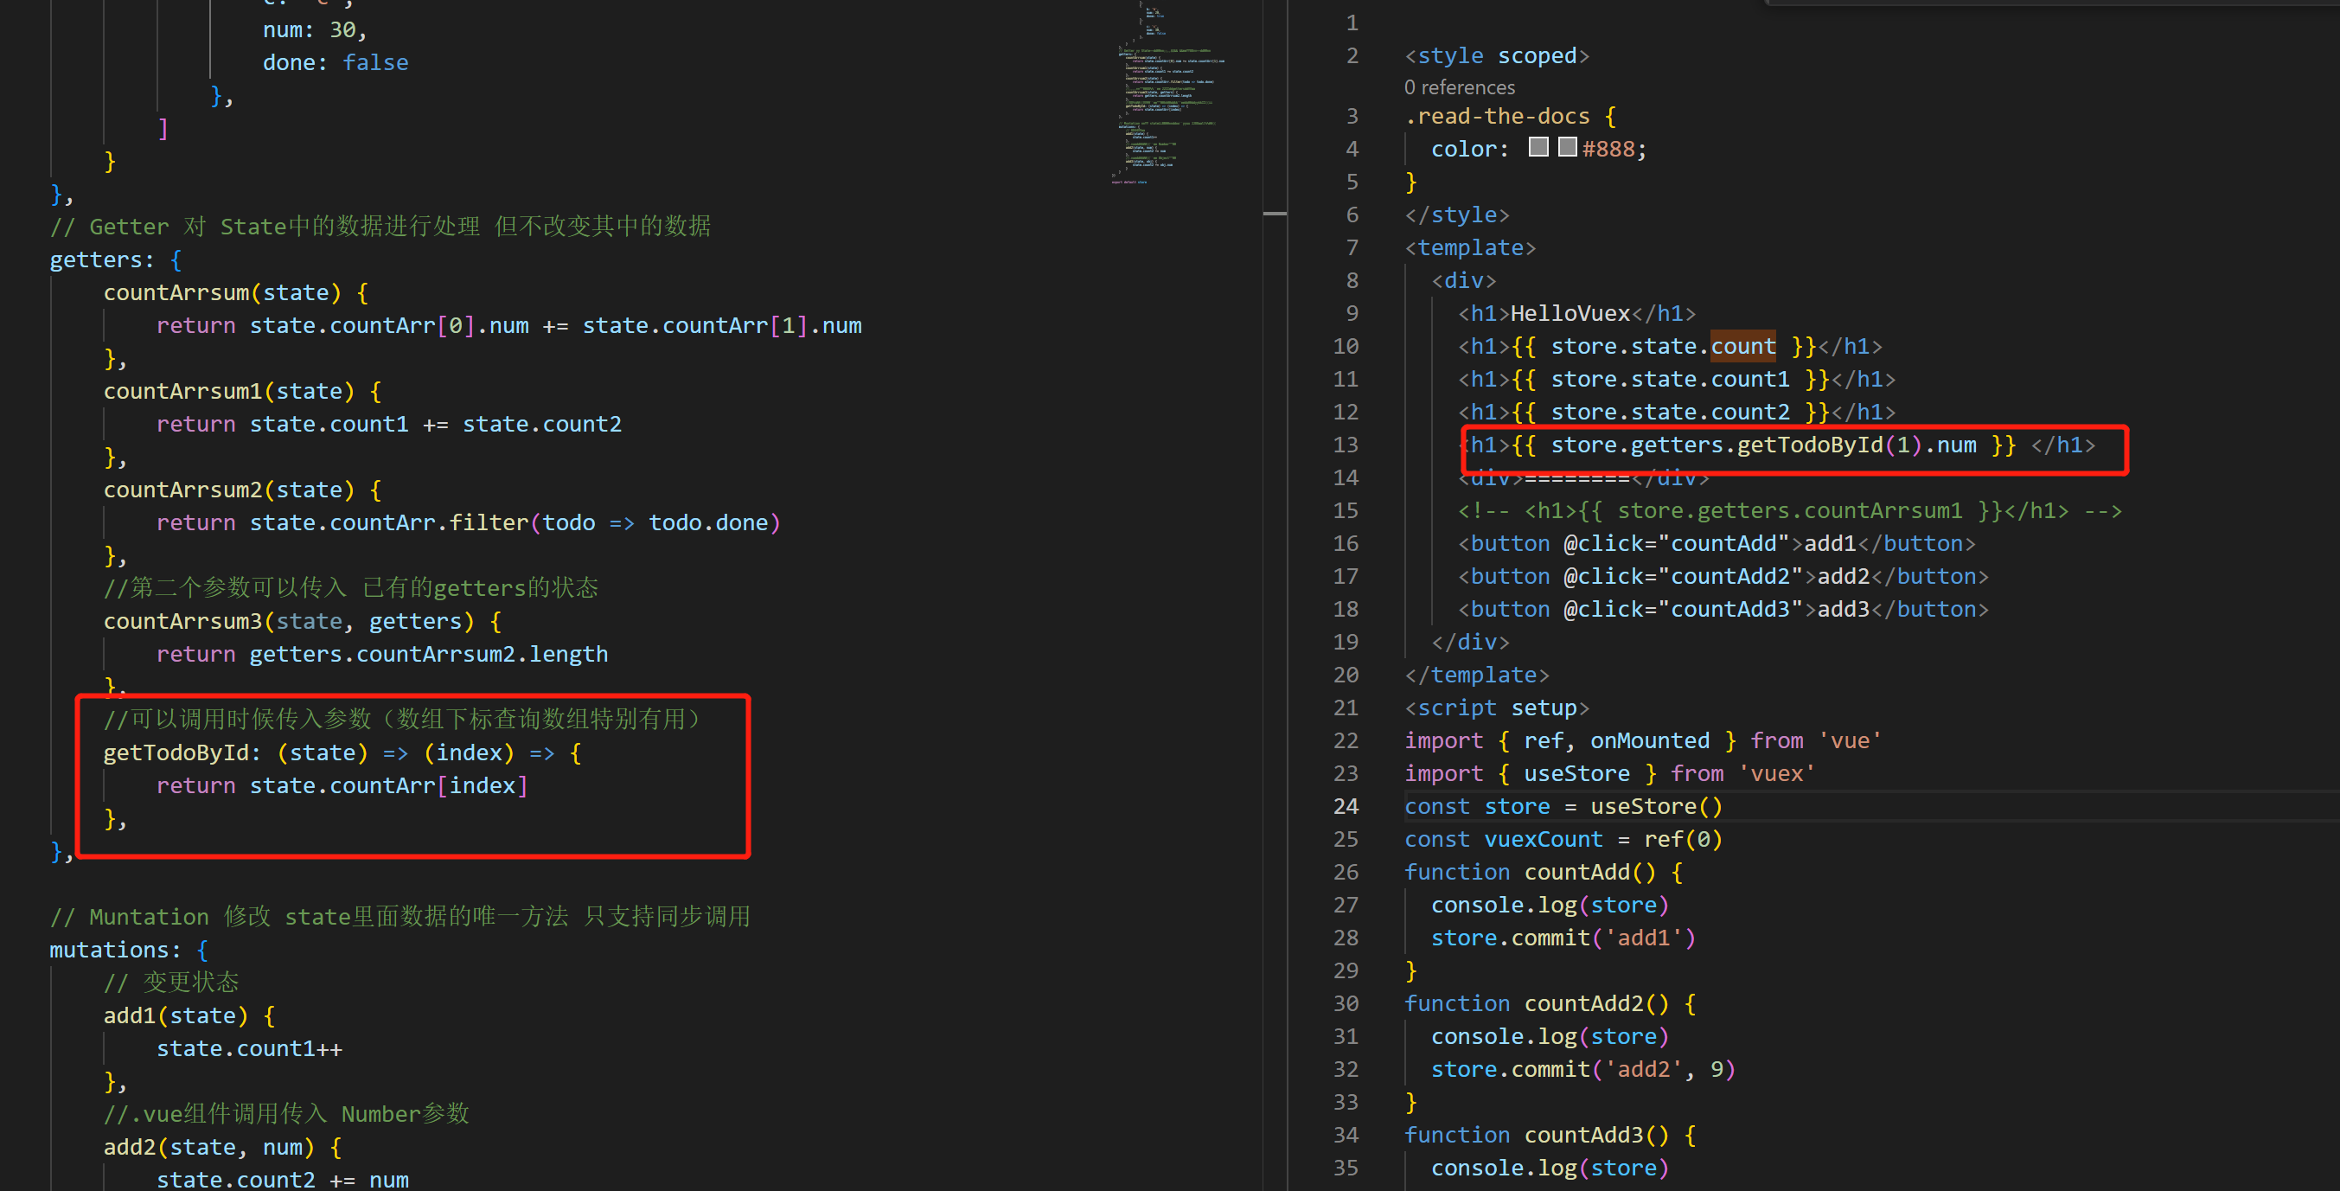
Task: Click store.commit('add2', 9) statement
Action: [1582, 1069]
